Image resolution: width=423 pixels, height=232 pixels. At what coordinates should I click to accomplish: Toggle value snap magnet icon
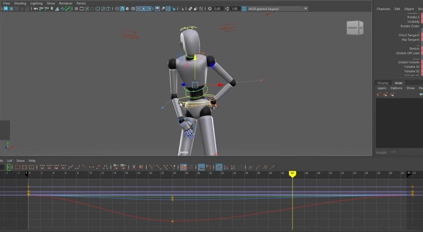tap(208, 167)
